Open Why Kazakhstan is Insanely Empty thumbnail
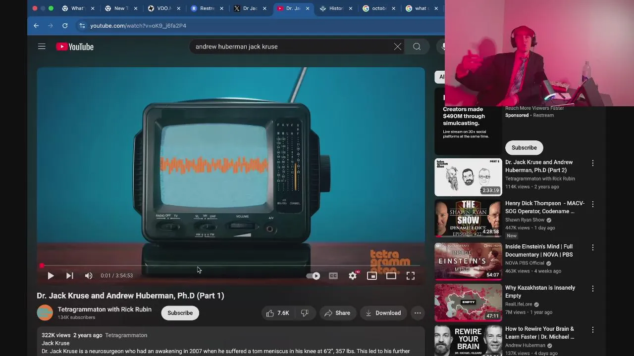 tap(468, 303)
